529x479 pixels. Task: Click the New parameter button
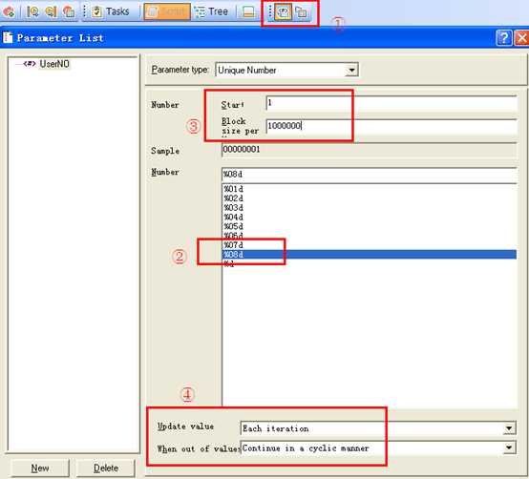click(40, 468)
